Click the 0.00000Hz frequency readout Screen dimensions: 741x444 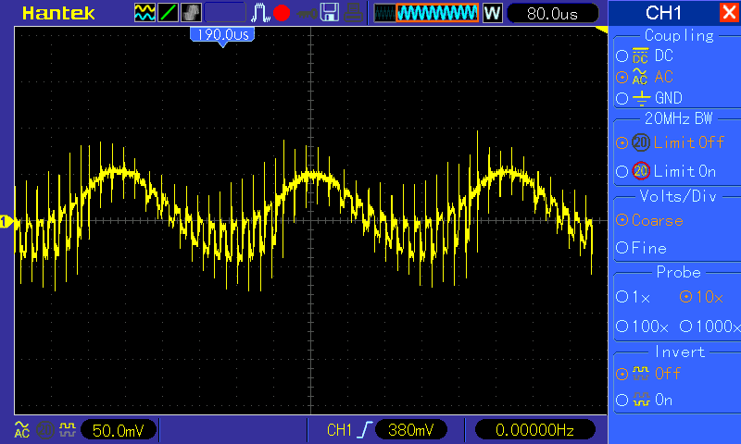534,430
